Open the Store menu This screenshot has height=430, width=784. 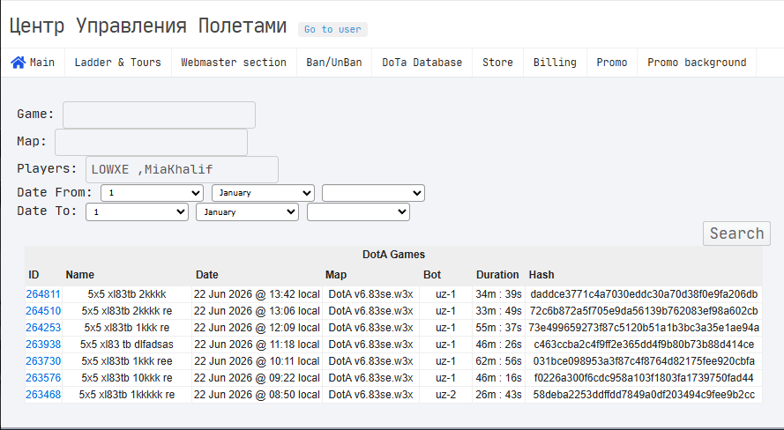point(497,63)
